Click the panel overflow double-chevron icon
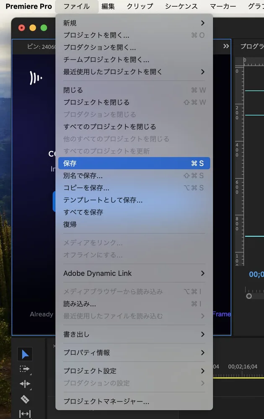The width and height of the screenshot is (264, 419). click(x=226, y=46)
